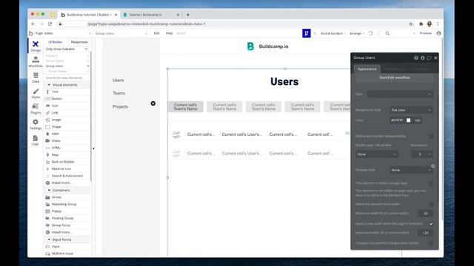Switch to the Responsive tab
Screen dimensions: 474x266
coord(79,42)
